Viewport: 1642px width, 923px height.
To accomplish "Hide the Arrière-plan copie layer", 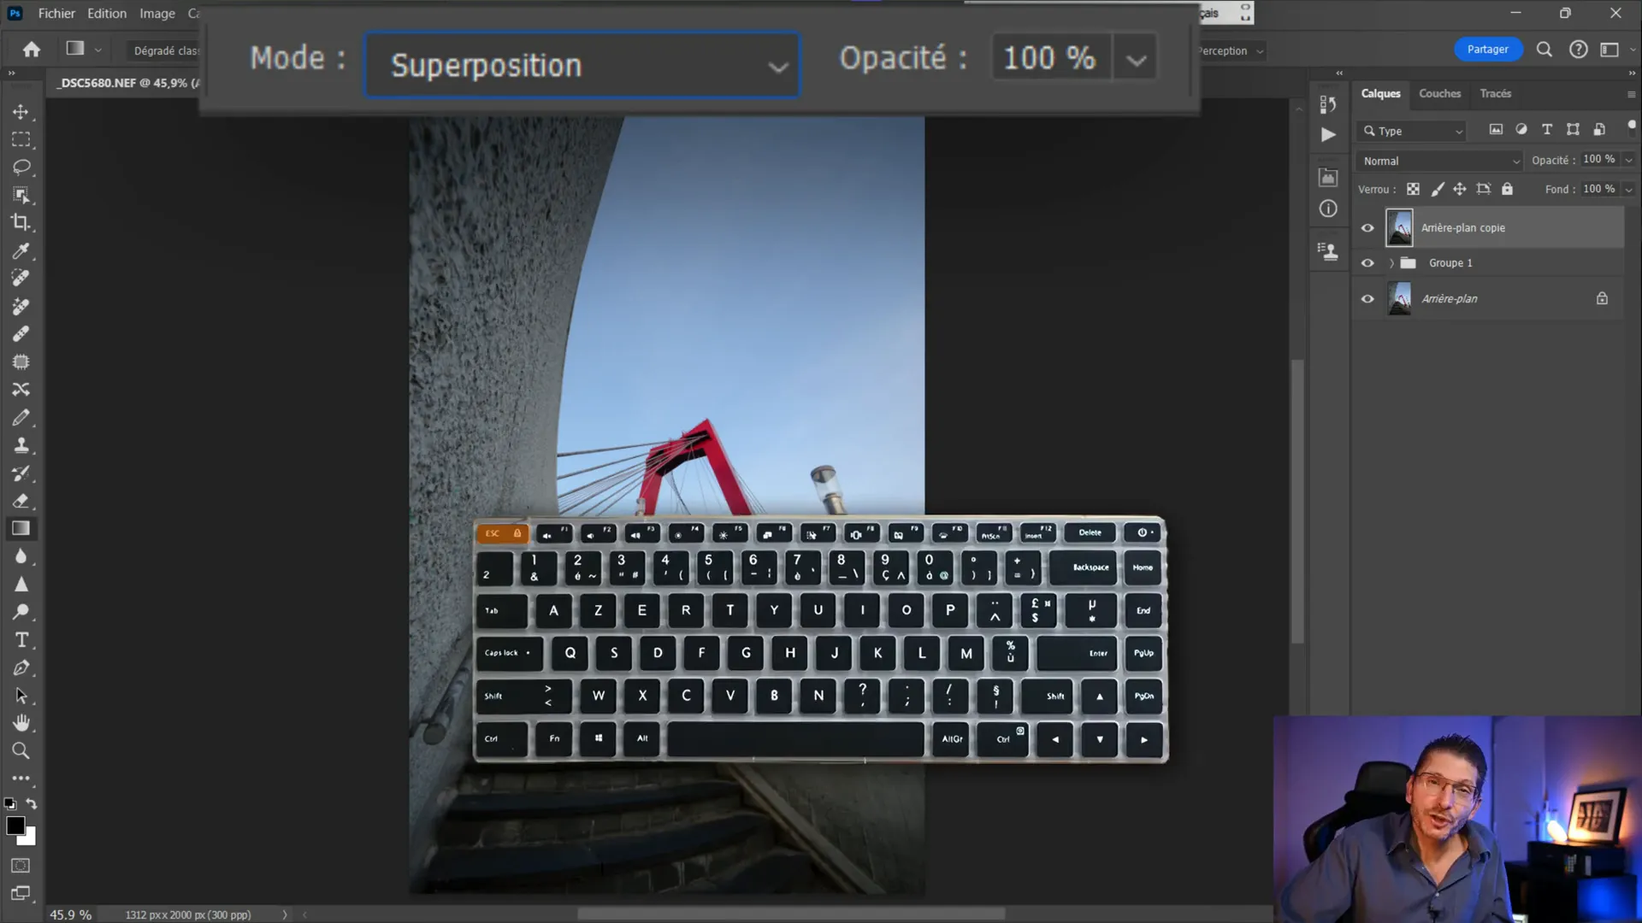I will [1367, 228].
